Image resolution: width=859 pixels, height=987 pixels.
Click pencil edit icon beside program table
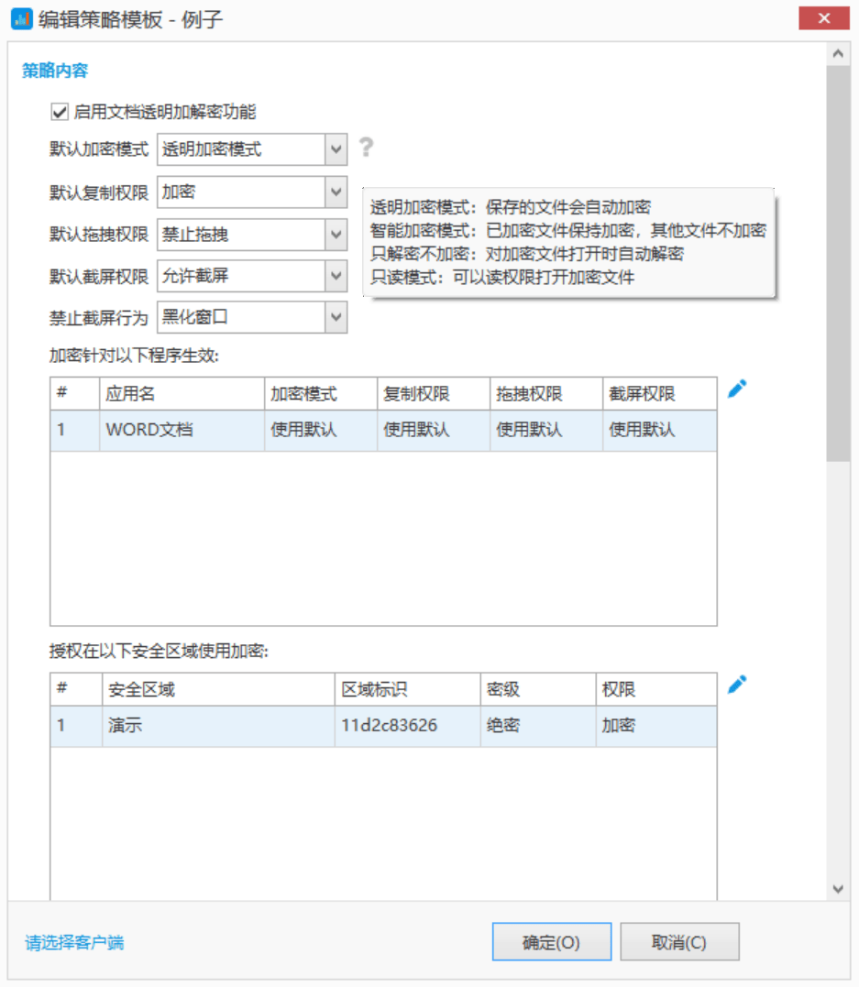tap(737, 389)
